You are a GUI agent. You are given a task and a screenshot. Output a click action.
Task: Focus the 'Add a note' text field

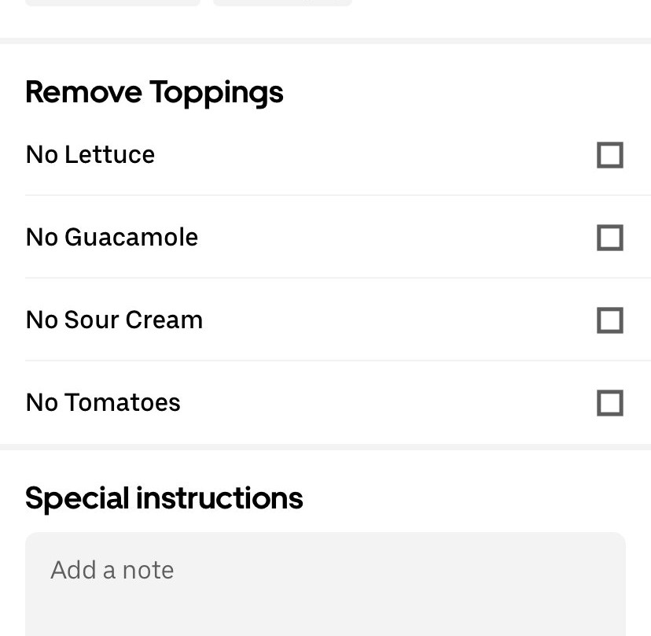[325, 584]
